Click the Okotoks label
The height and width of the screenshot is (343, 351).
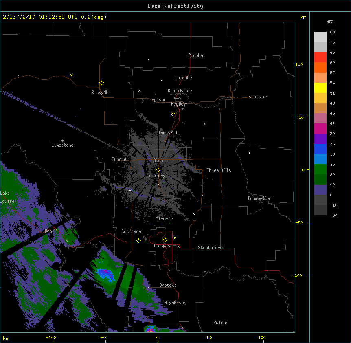click(168, 285)
